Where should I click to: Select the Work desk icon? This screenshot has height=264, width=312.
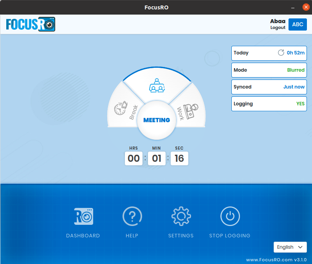[x=191, y=111]
